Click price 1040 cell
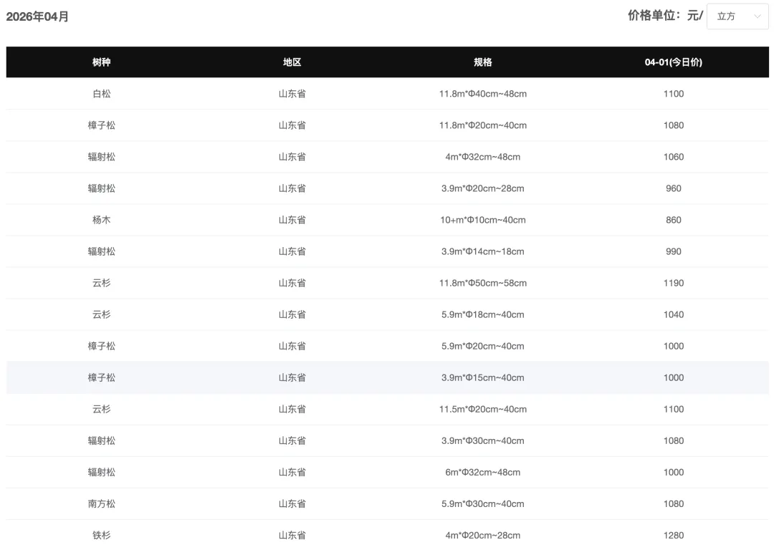The width and height of the screenshot is (774, 550). coord(673,314)
